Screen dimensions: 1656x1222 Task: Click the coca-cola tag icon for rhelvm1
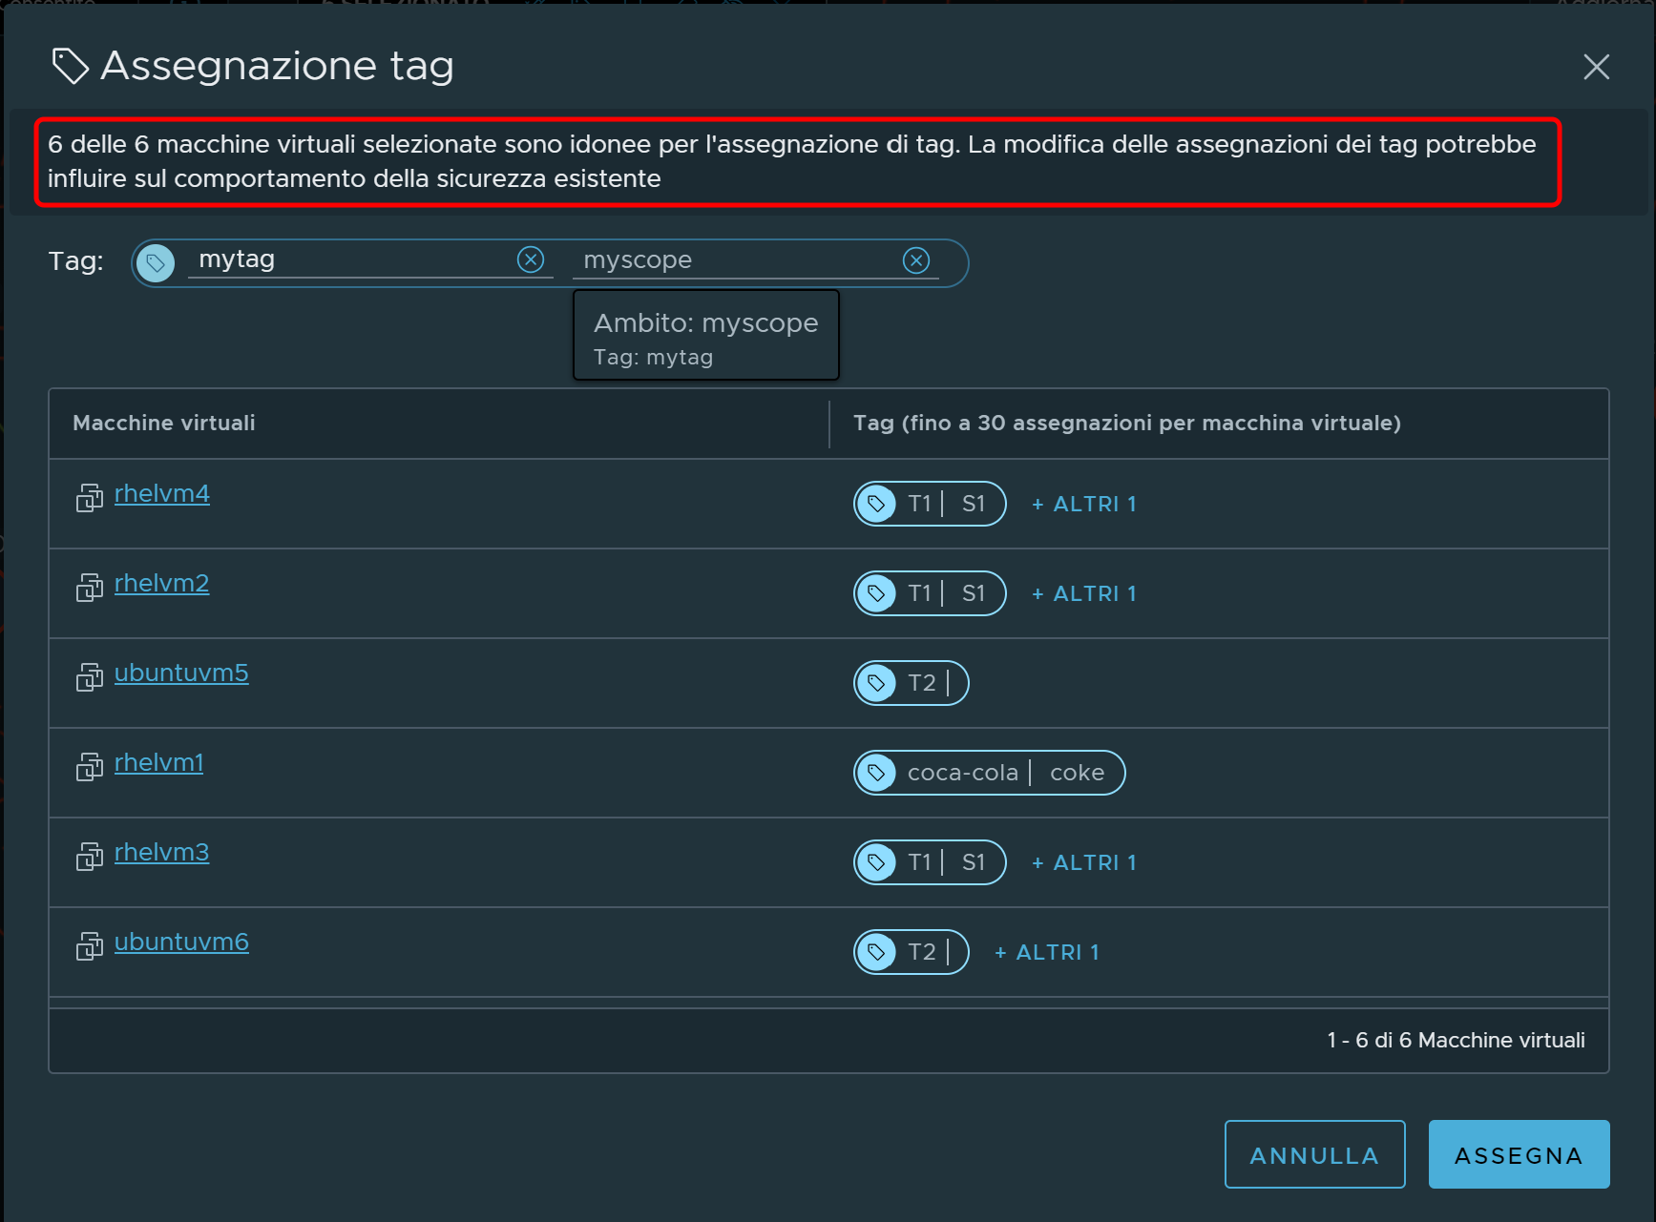[876, 773]
